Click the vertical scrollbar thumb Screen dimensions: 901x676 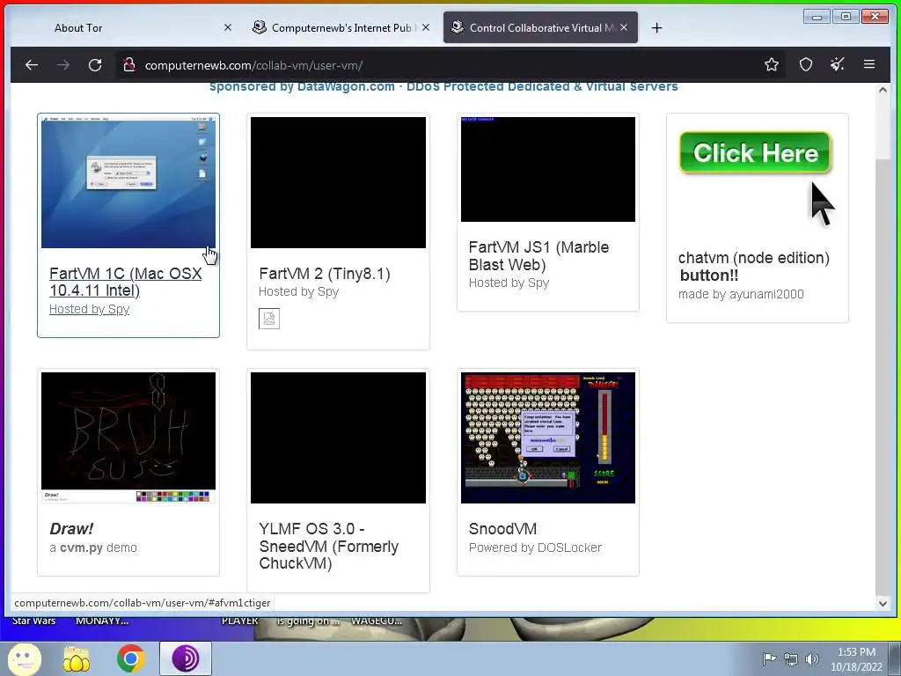(x=883, y=378)
